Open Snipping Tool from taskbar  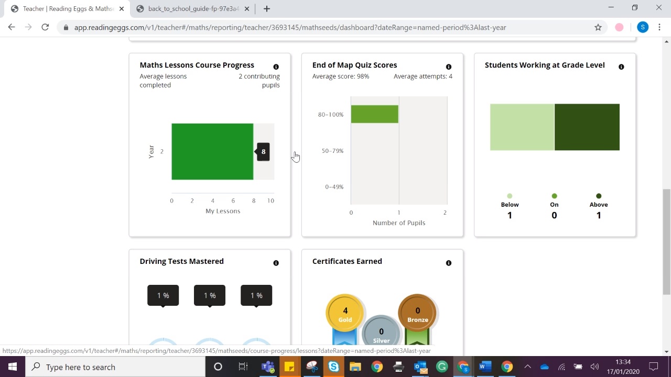click(312, 367)
